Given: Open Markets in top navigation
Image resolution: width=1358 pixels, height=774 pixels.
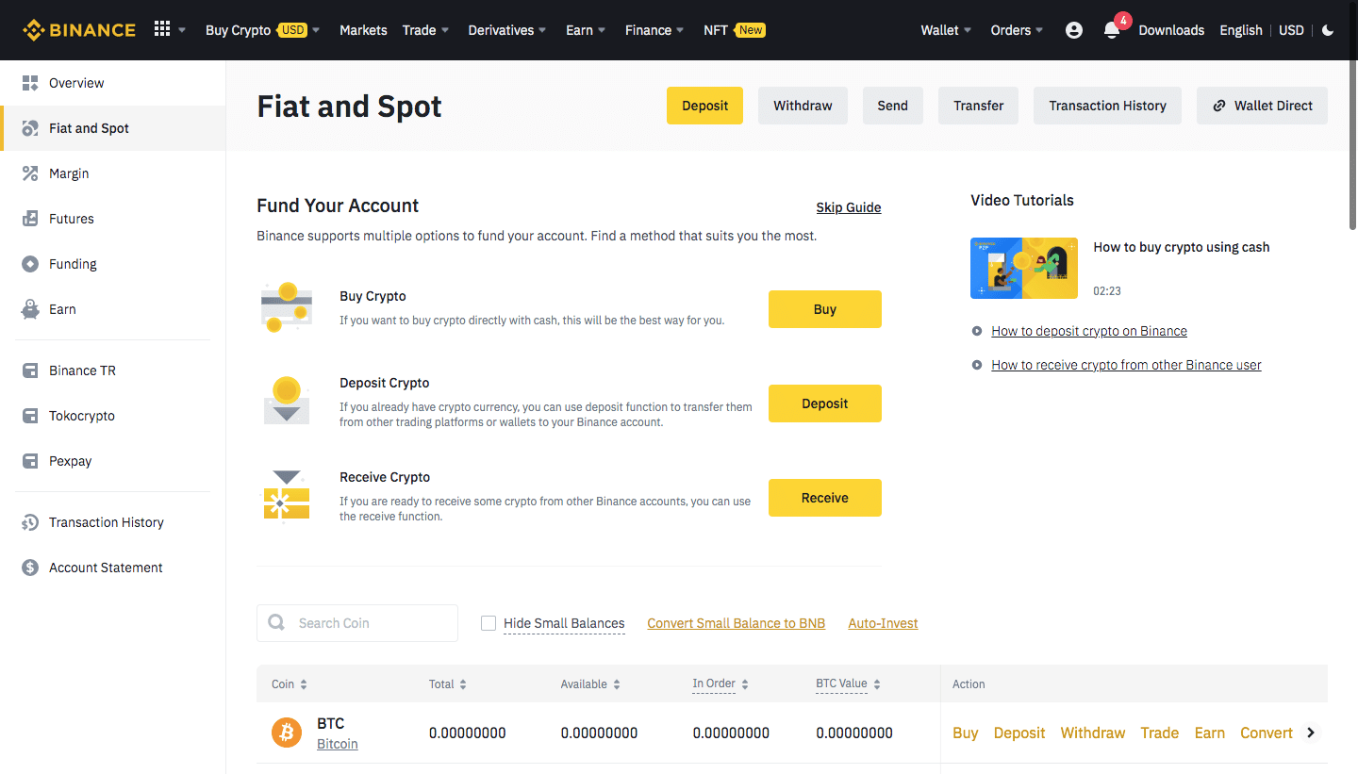Looking at the screenshot, I should click(x=363, y=30).
